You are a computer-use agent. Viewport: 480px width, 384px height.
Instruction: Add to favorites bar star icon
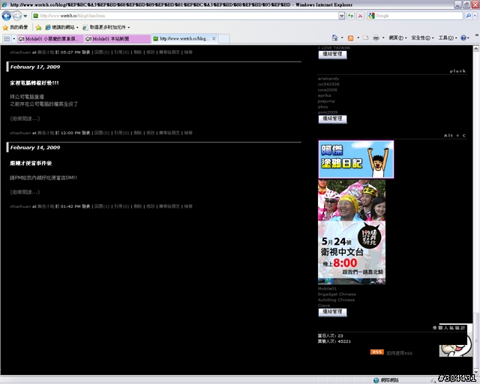tap(38, 28)
